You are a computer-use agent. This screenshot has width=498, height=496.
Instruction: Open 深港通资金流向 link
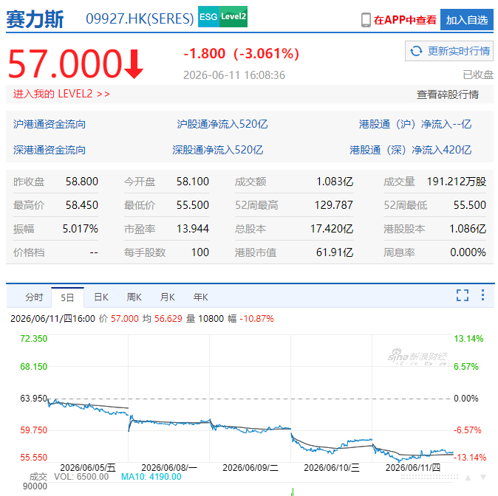50,150
